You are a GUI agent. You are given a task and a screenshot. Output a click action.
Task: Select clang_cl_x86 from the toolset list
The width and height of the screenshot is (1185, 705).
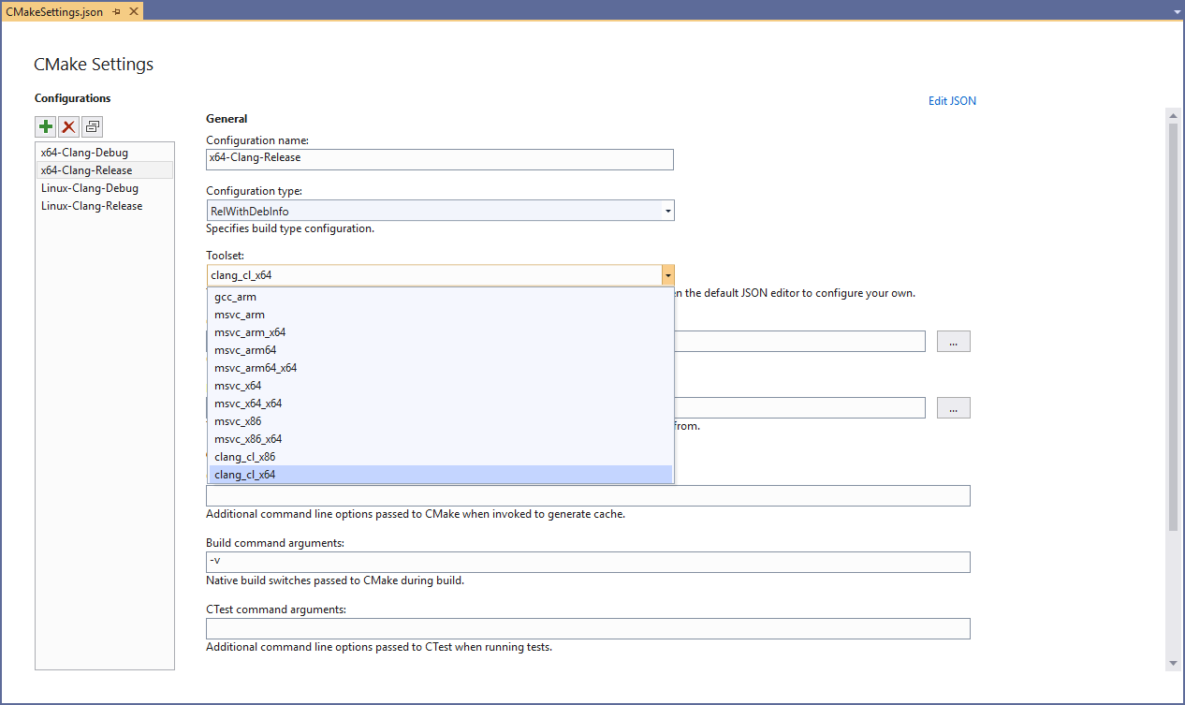[x=244, y=456]
